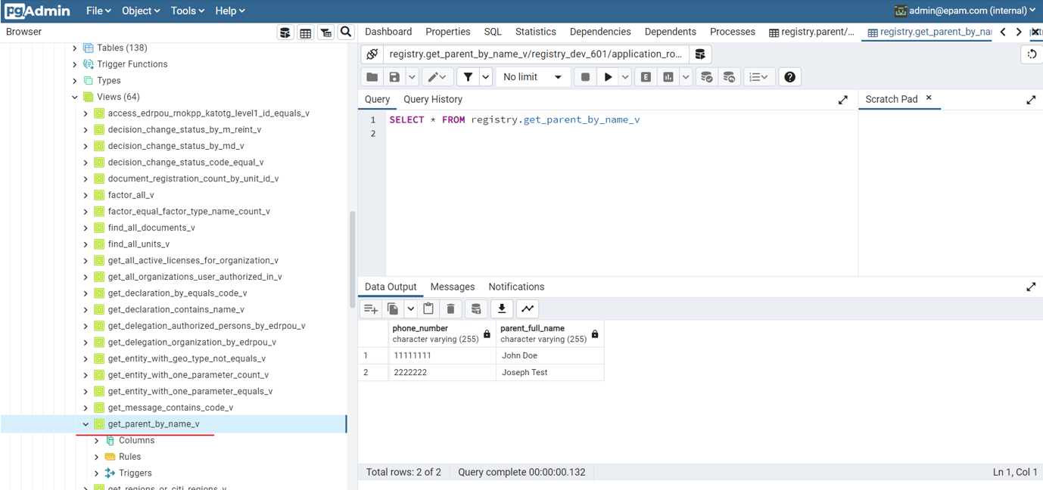Click the new connection database icon
Screen dimensions: 1043x490
point(700,54)
